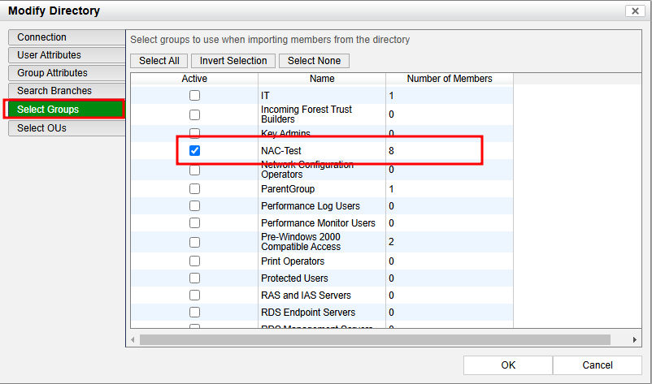Enable the IT group checkbox
Viewport: 652px width, 384px height.
pyautogui.click(x=194, y=96)
